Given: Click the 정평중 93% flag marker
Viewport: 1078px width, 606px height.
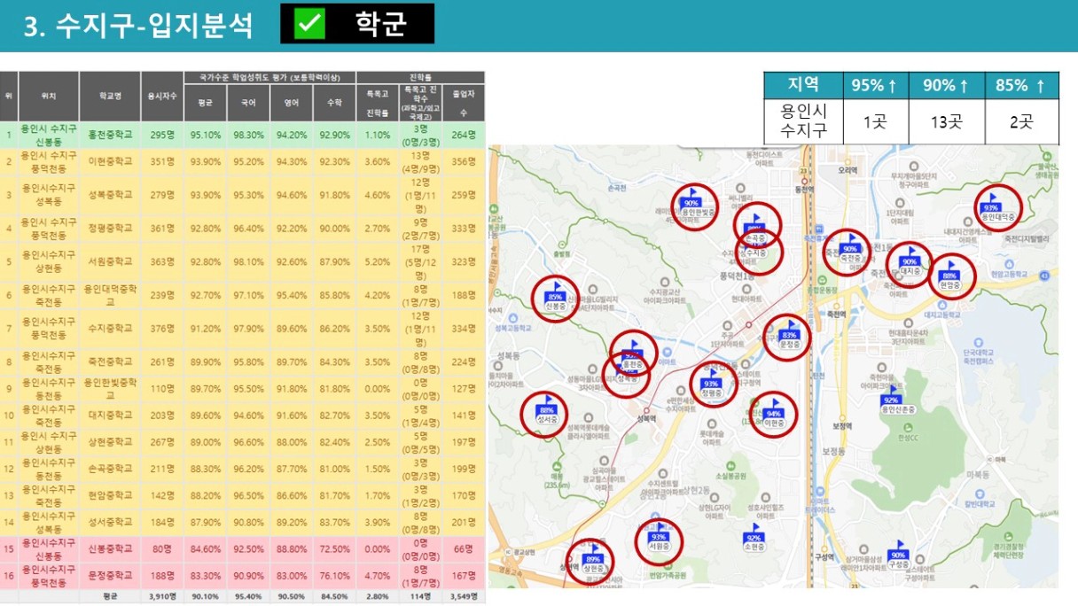Looking at the screenshot, I should tap(711, 381).
